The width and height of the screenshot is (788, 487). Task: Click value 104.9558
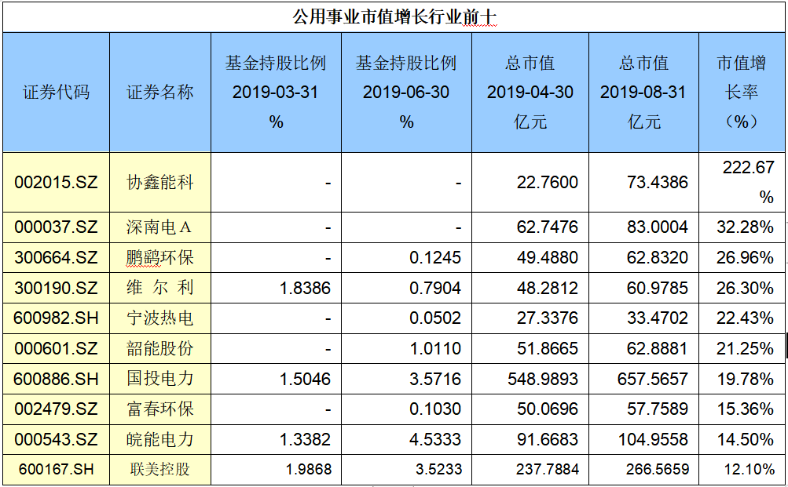(x=653, y=439)
